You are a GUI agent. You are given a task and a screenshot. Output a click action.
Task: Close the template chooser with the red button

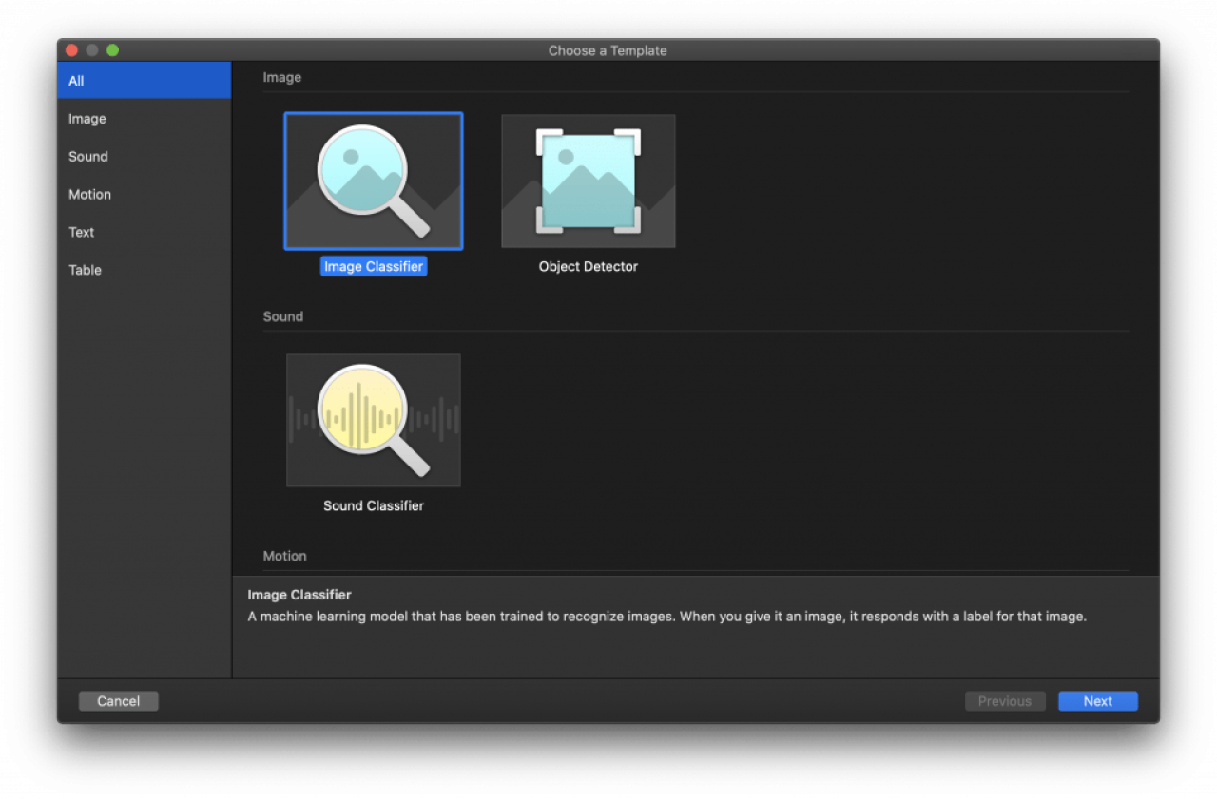[x=71, y=50]
